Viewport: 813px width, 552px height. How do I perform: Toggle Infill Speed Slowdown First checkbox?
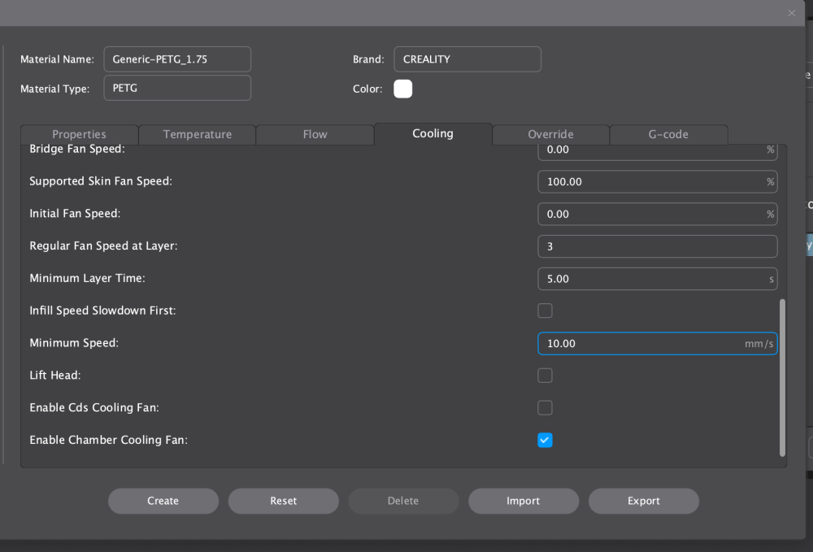pyautogui.click(x=545, y=311)
